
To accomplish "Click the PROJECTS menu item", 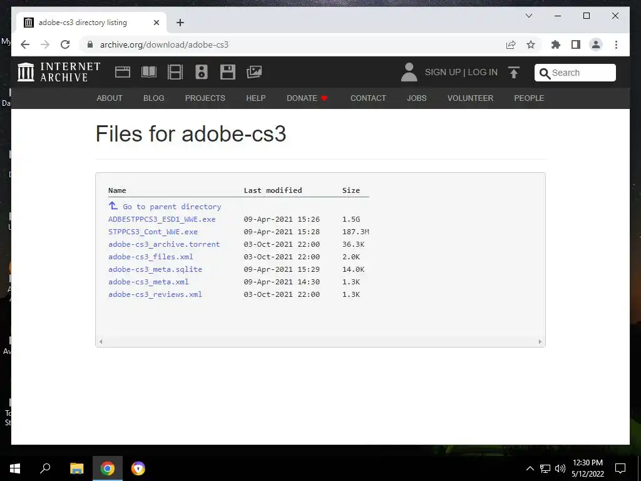I will click(x=205, y=98).
